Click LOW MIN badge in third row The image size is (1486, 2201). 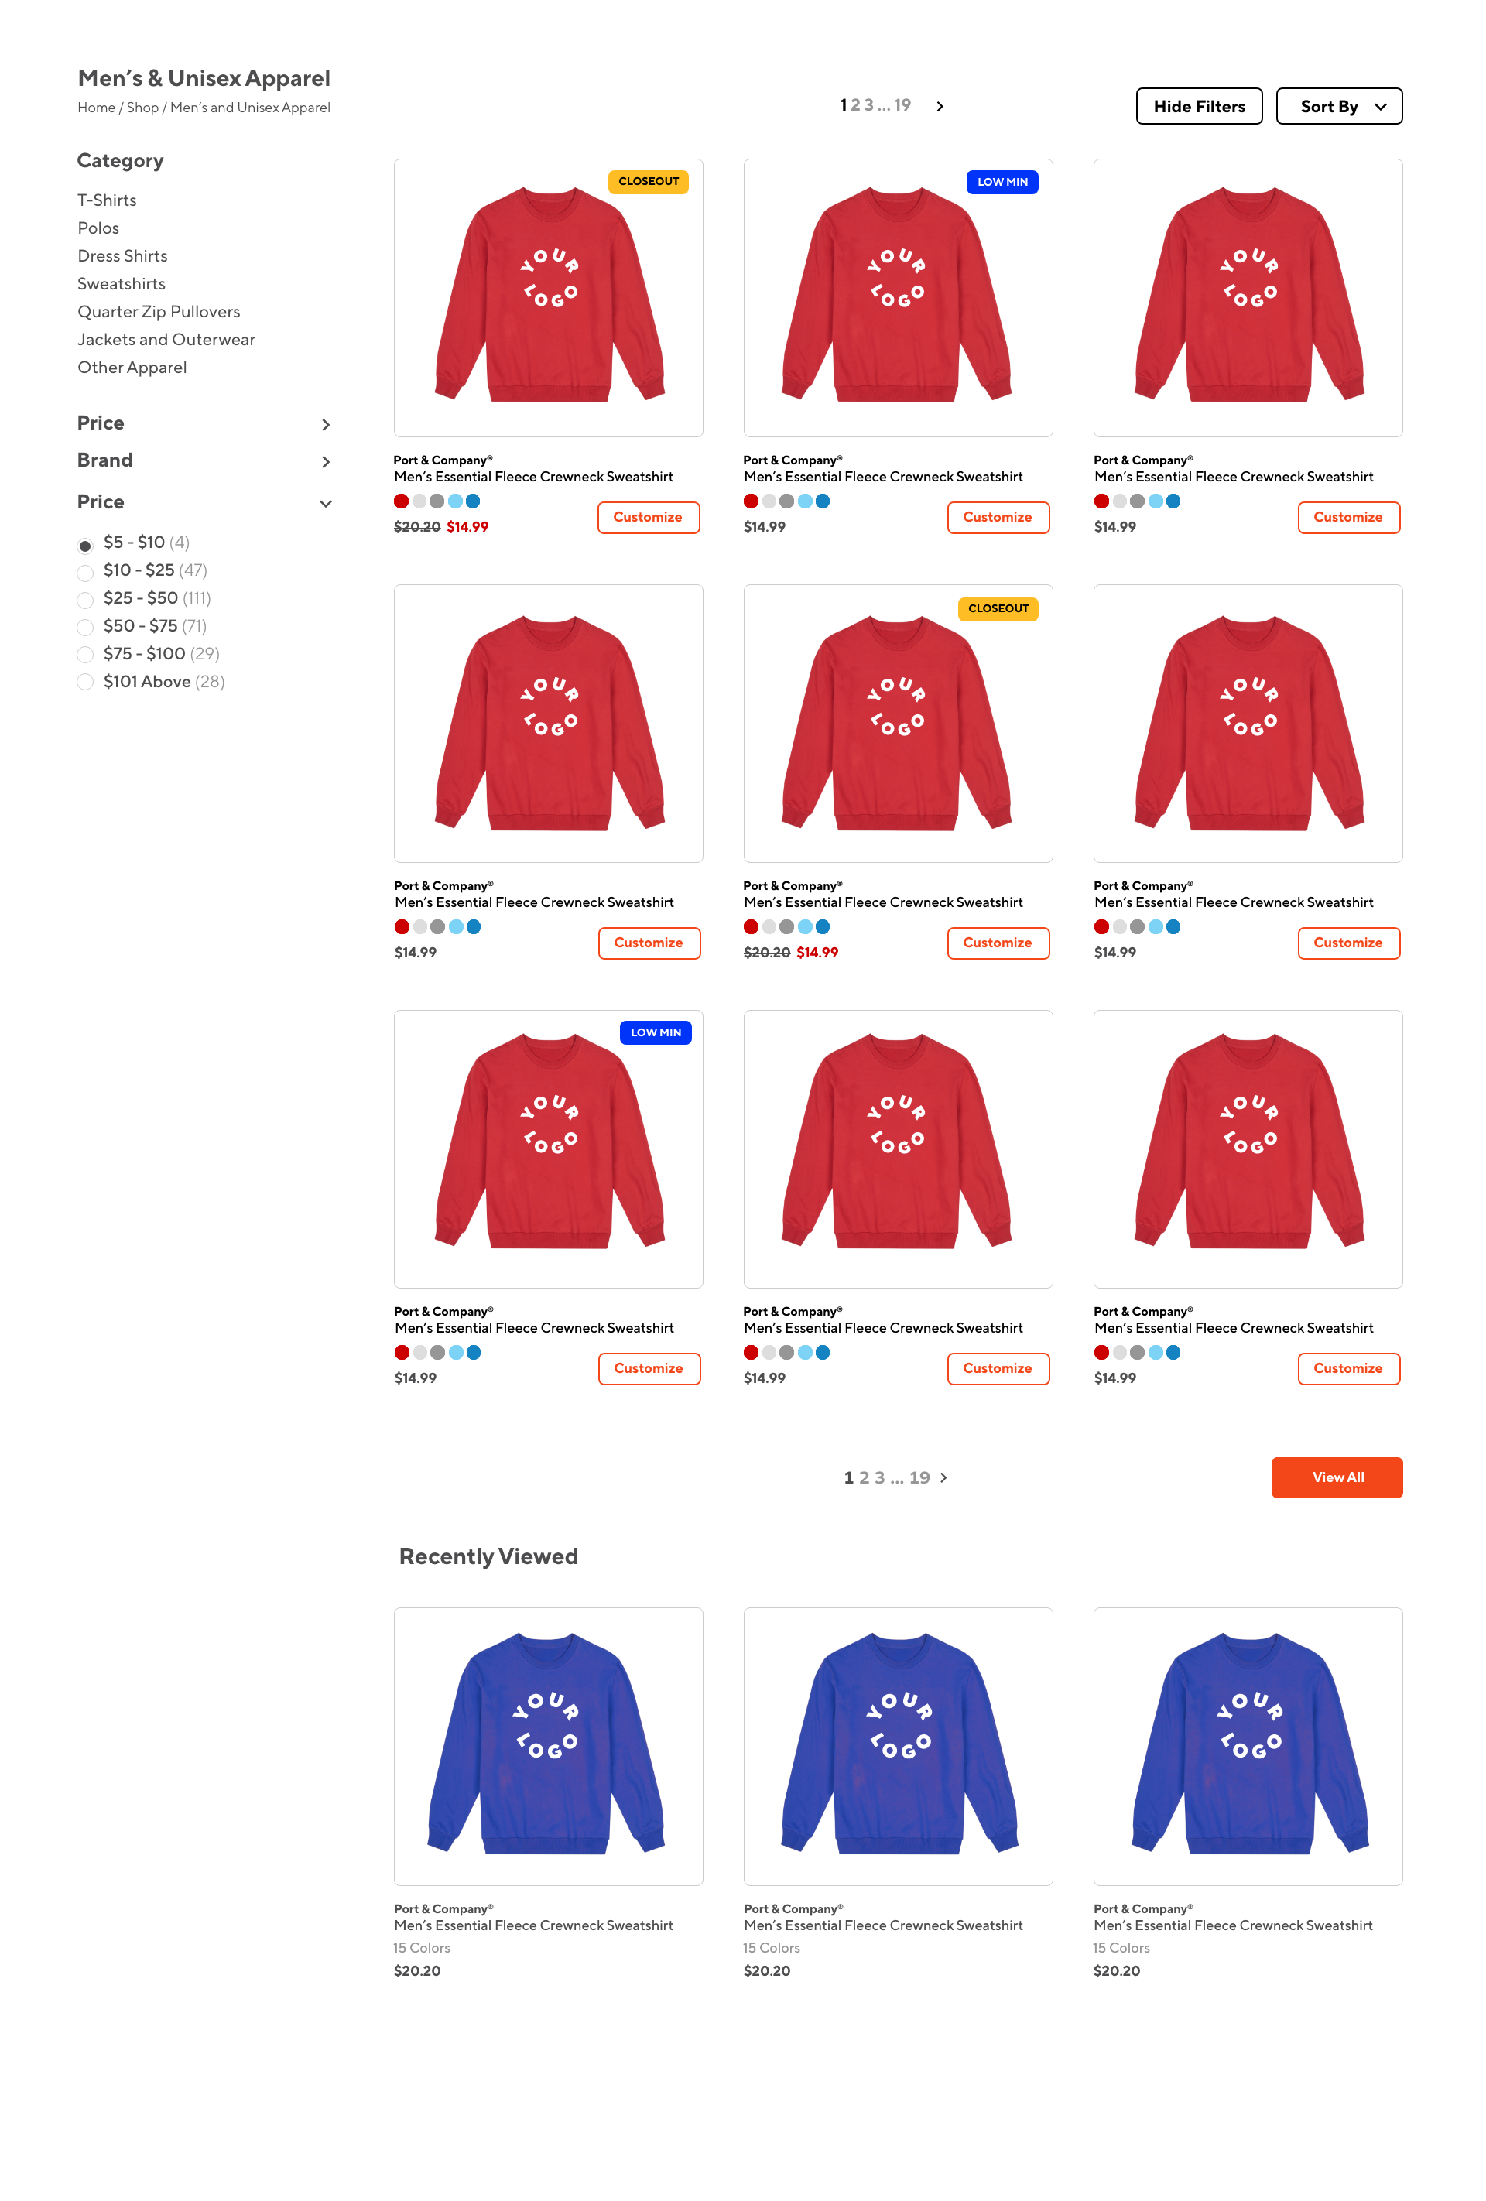(656, 1032)
